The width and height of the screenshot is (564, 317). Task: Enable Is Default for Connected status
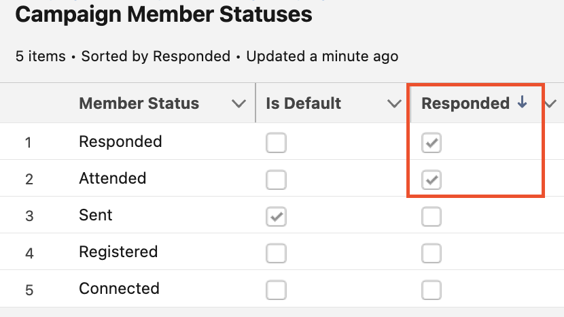click(276, 290)
